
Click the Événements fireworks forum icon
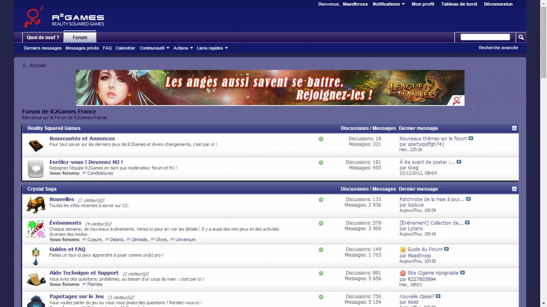coord(35,229)
